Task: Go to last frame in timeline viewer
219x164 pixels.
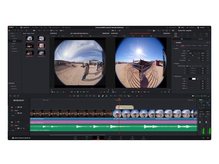Action: point(145,92)
